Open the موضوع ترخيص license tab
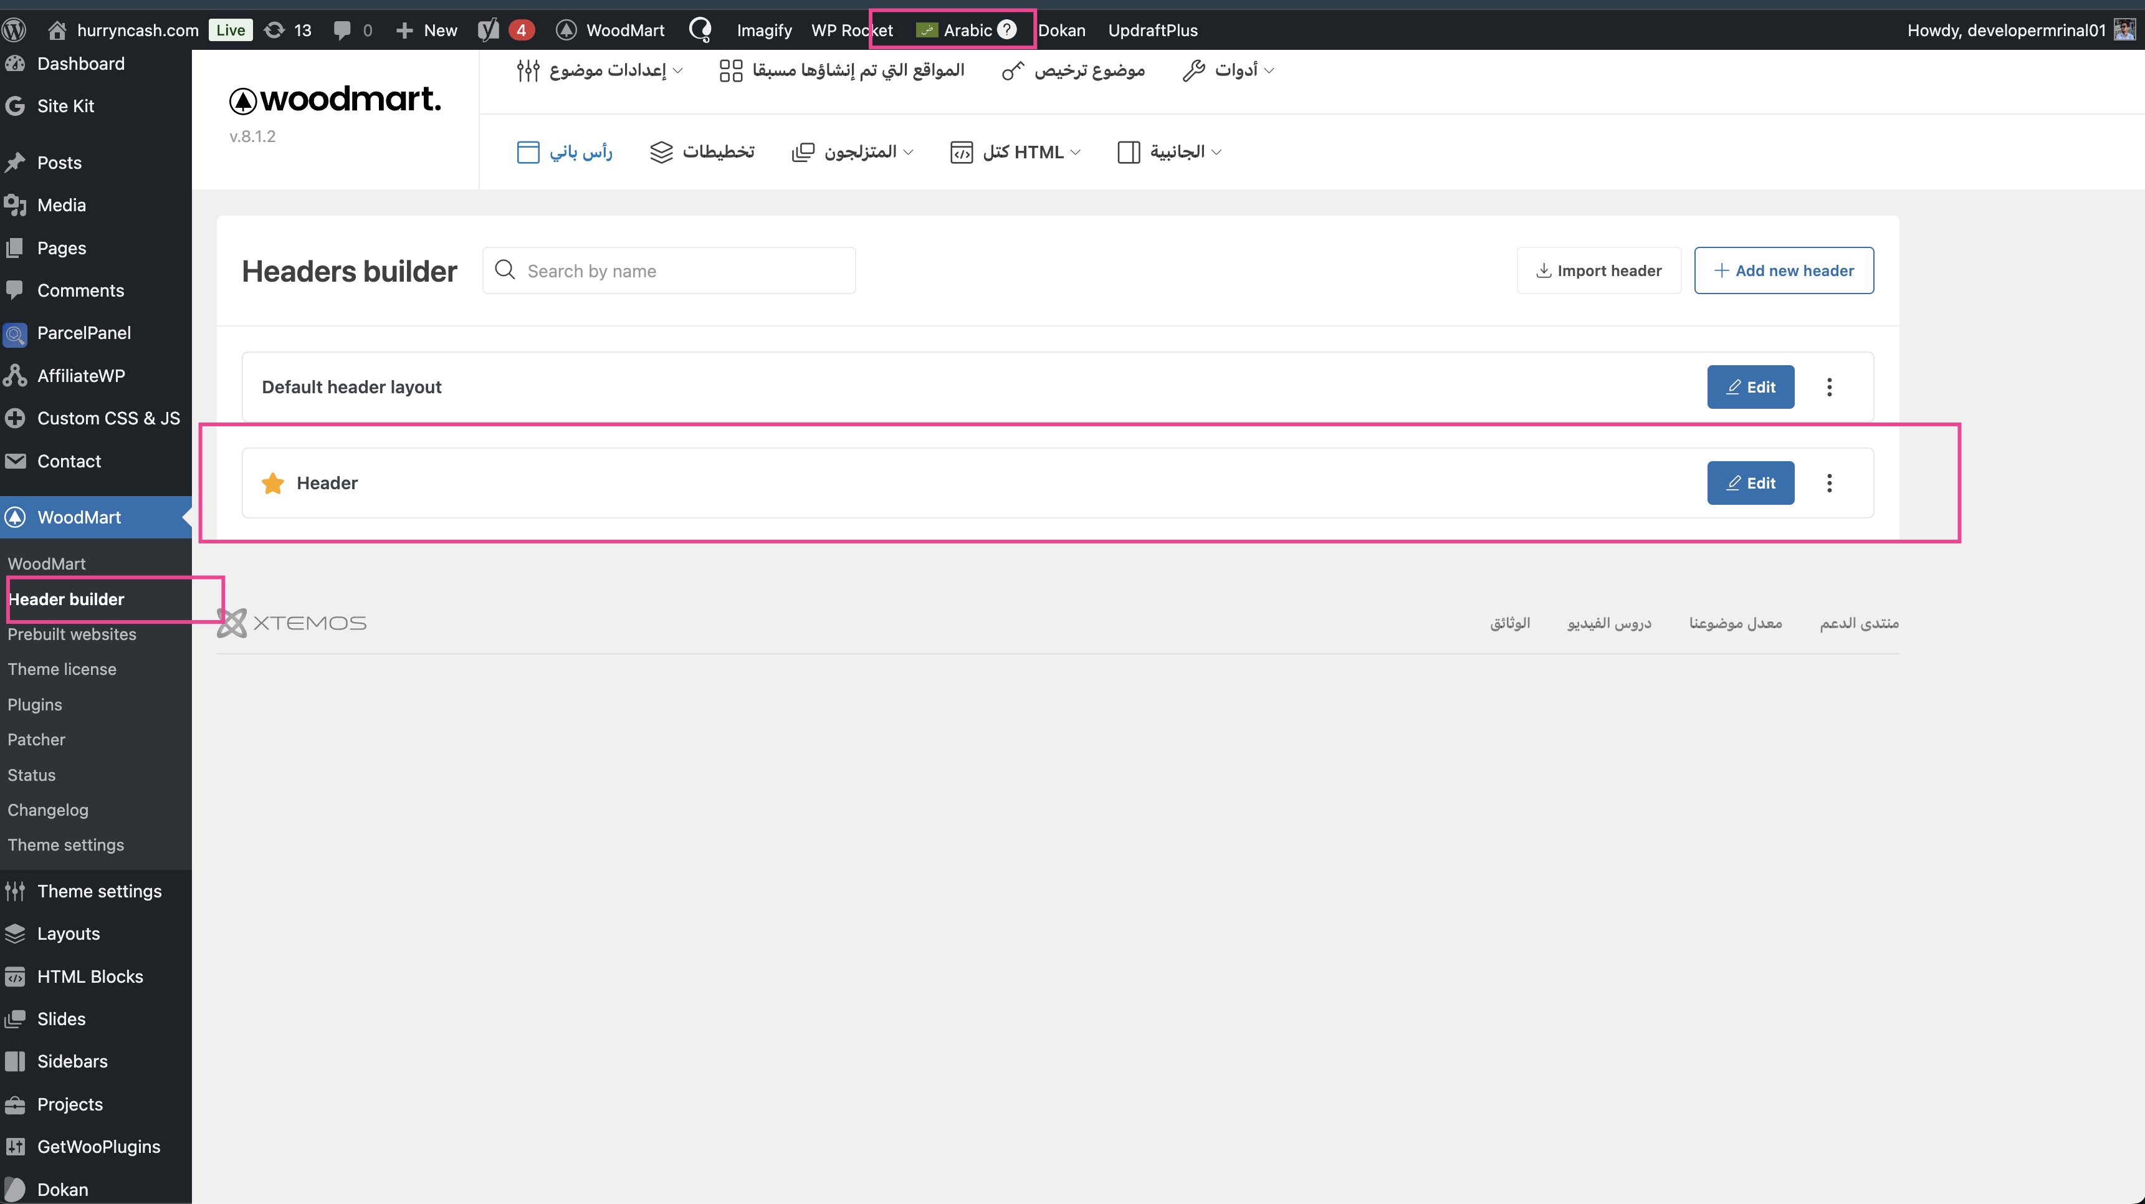Image resolution: width=2145 pixels, height=1204 pixels. pyautogui.click(x=1073, y=70)
